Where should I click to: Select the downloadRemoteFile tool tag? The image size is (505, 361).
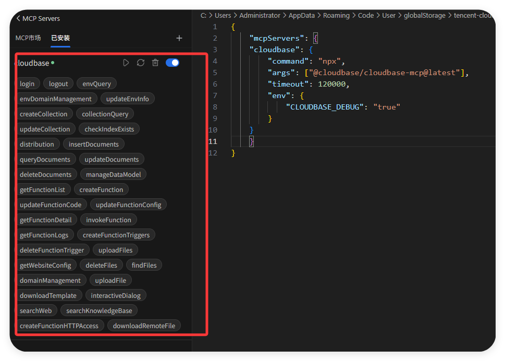coord(144,326)
